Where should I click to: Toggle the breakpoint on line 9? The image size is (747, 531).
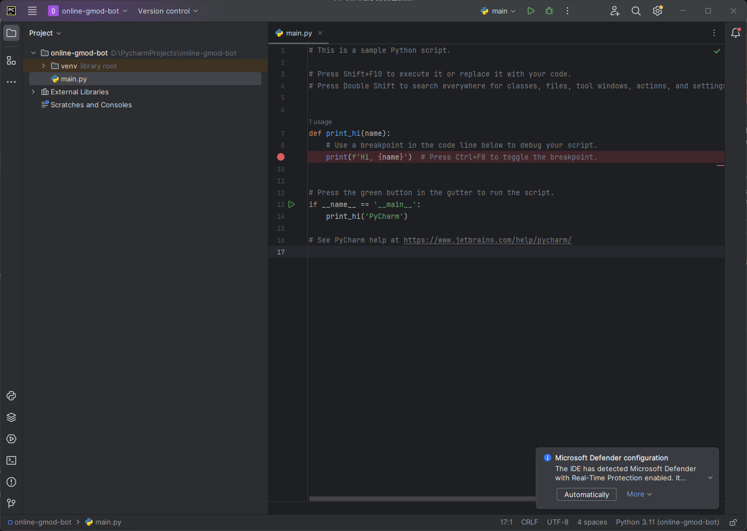pyautogui.click(x=281, y=157)
